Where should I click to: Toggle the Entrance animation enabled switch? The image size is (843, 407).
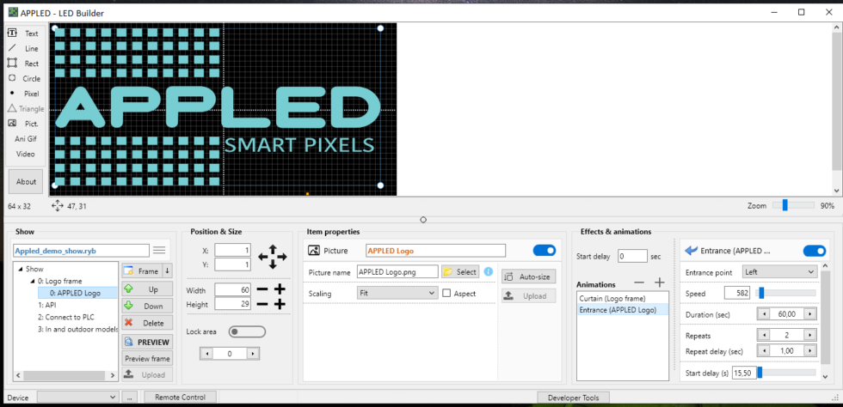(814, 251)
